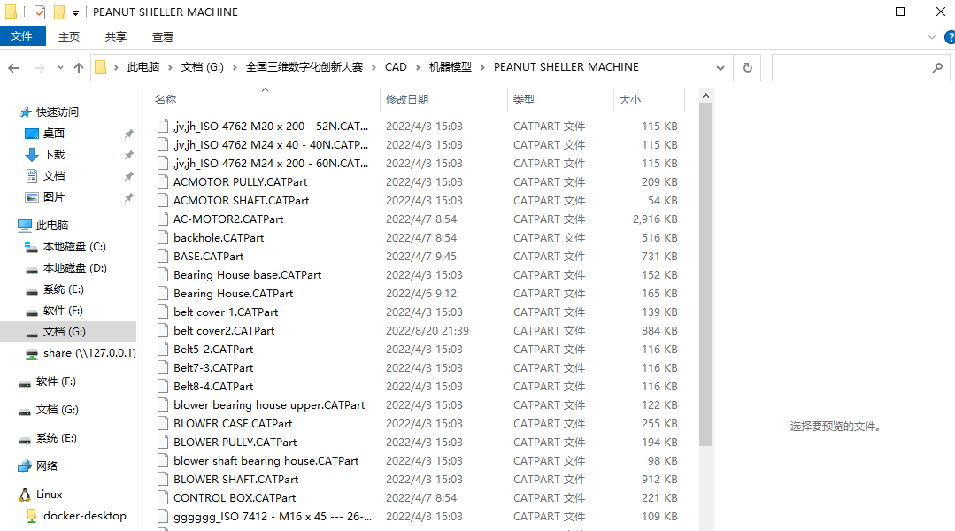Screen dimensions: 955x531
Task: Select Linux in navigation pane
Action: pyautogui.click(x=49, y=495)
